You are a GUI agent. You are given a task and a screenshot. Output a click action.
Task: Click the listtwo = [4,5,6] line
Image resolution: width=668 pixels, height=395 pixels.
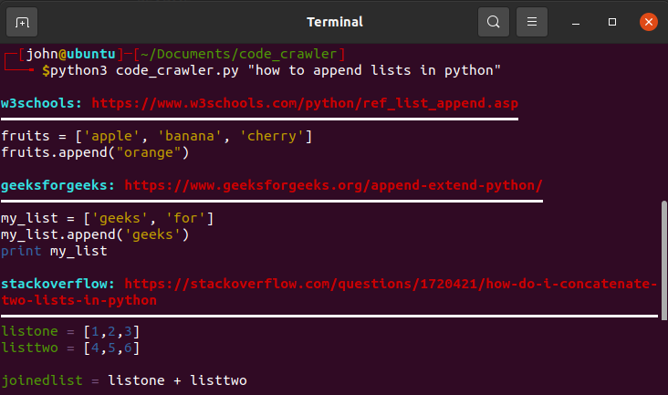coord(70,348)
